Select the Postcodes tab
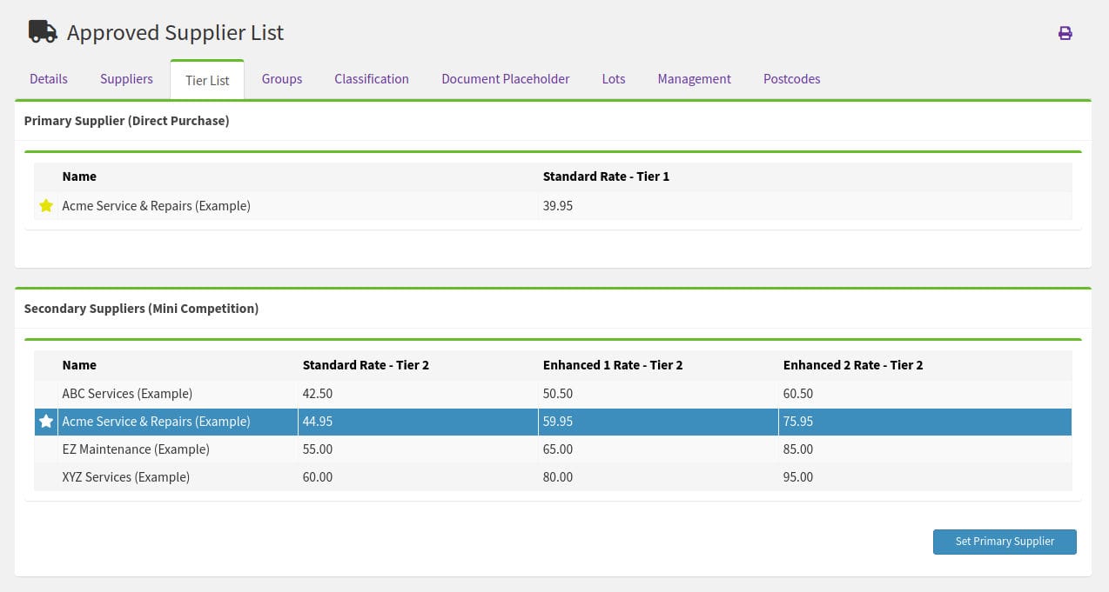This screenshot has width=1109, height=592. 791,78
